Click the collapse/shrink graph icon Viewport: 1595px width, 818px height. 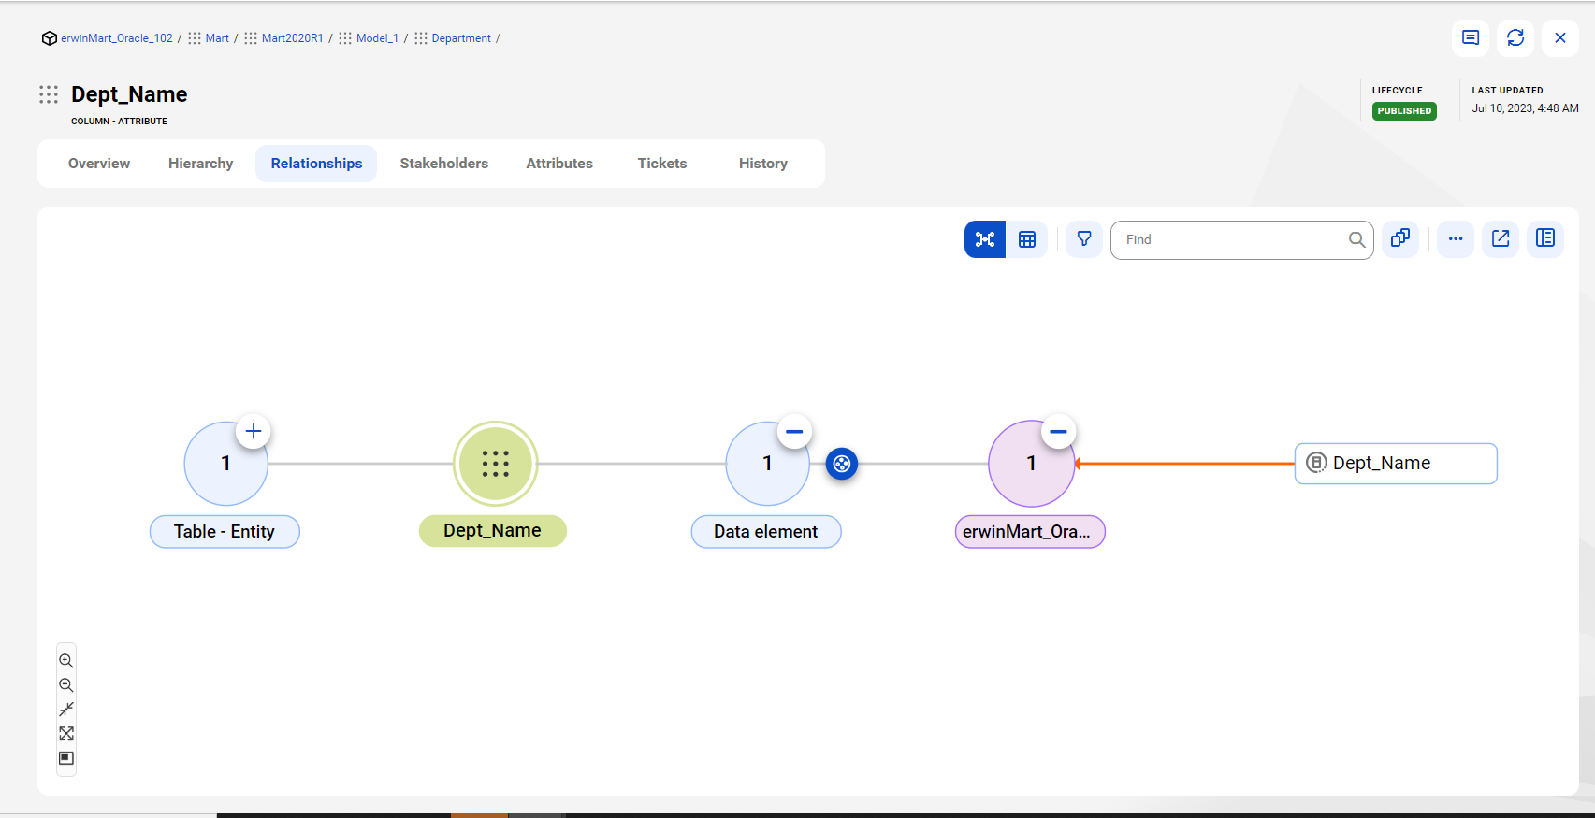click(66, 709)
